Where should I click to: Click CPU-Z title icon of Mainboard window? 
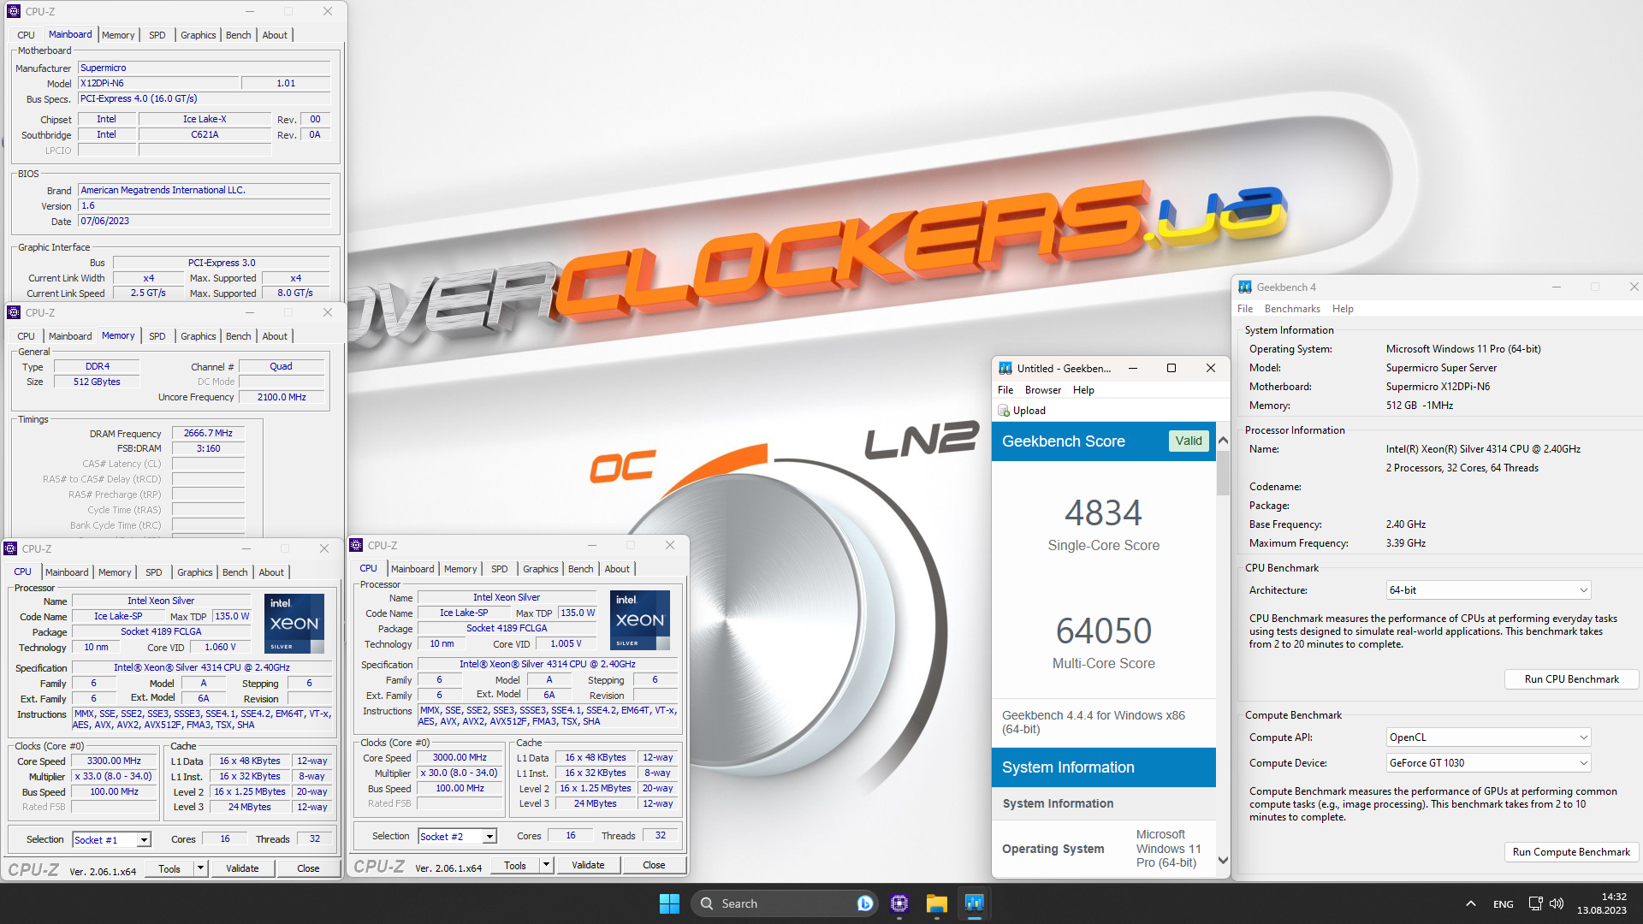tap(14, 11)
